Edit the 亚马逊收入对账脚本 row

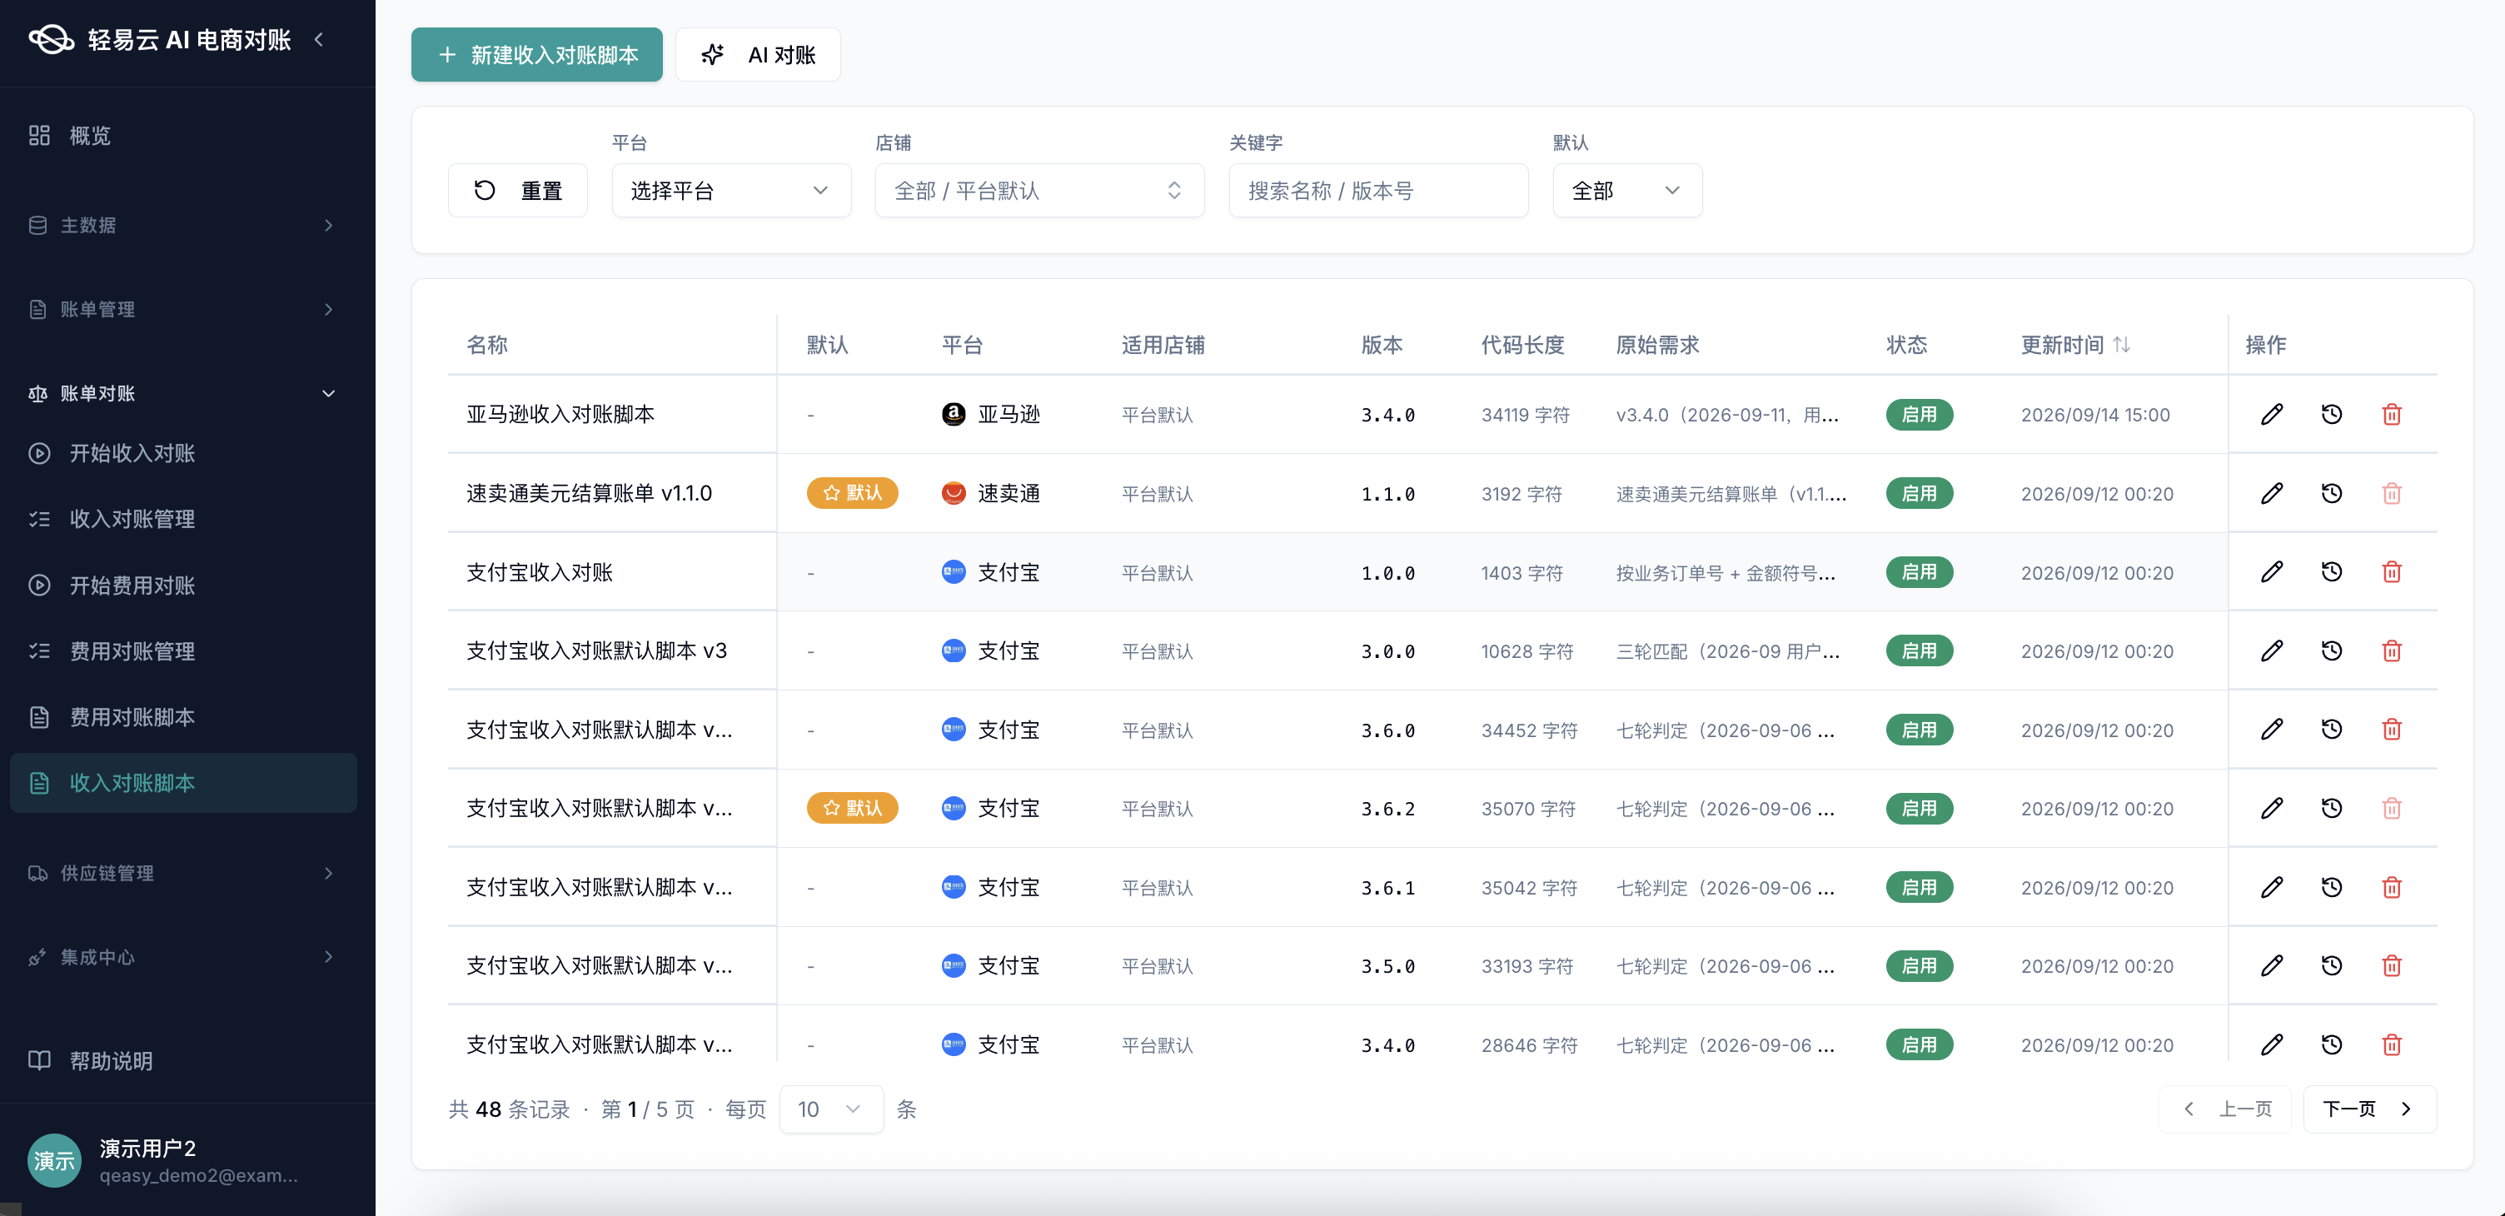point(2272,415)
